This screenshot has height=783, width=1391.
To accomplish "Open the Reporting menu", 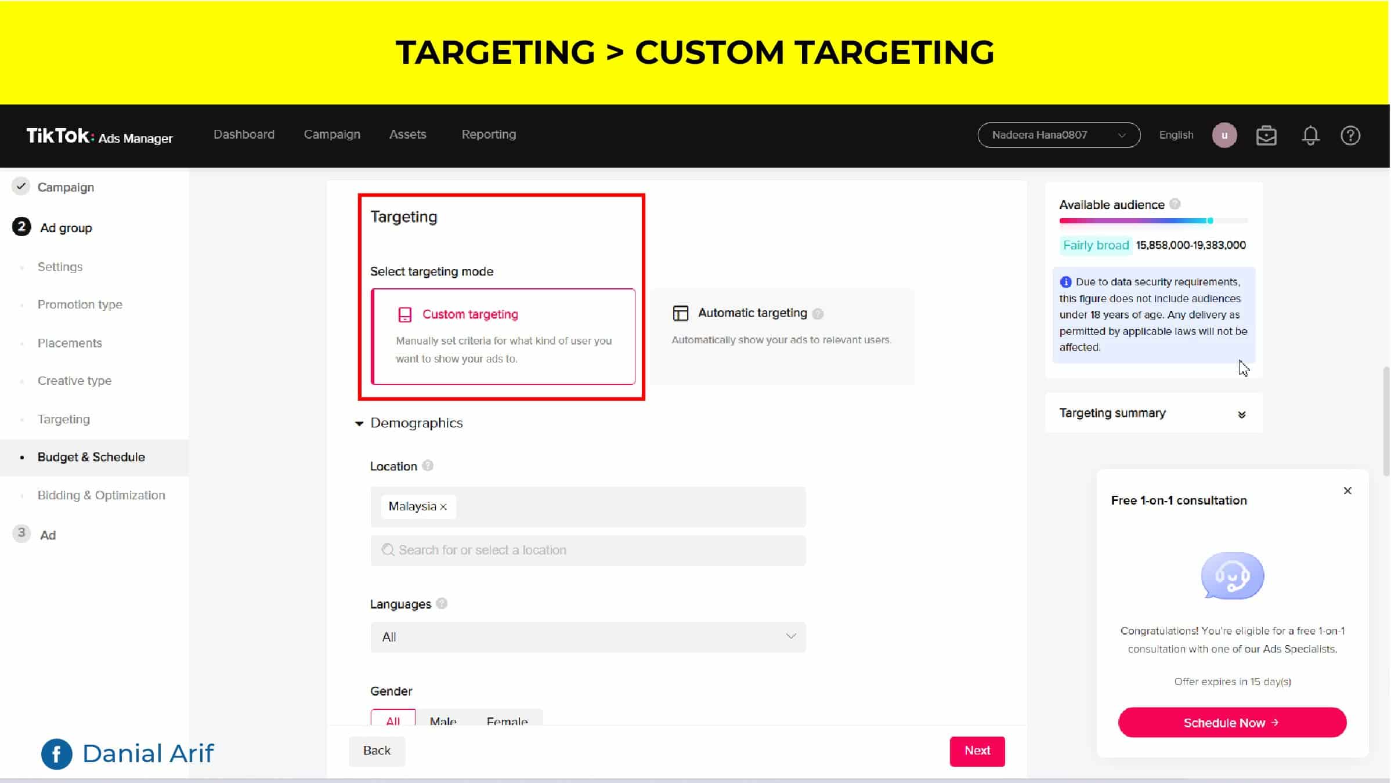I will [488, 135].
